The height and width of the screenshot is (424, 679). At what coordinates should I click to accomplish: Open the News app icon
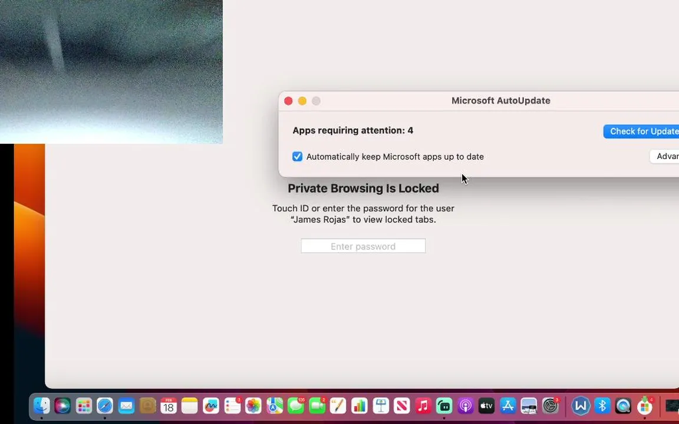tap(402, 406)
